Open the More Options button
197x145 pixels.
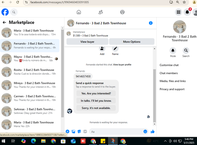coord(132,42)
